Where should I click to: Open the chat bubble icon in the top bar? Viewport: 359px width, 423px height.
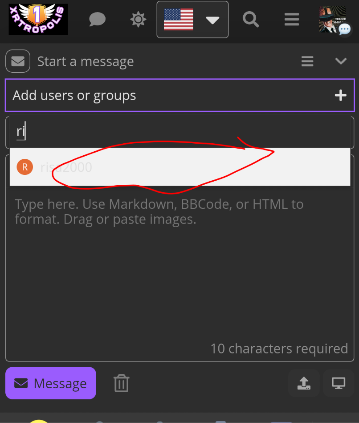point(97,20)
